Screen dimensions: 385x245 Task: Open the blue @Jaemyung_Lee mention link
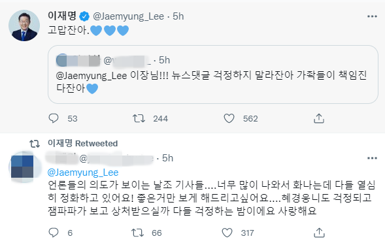(83, 172)
